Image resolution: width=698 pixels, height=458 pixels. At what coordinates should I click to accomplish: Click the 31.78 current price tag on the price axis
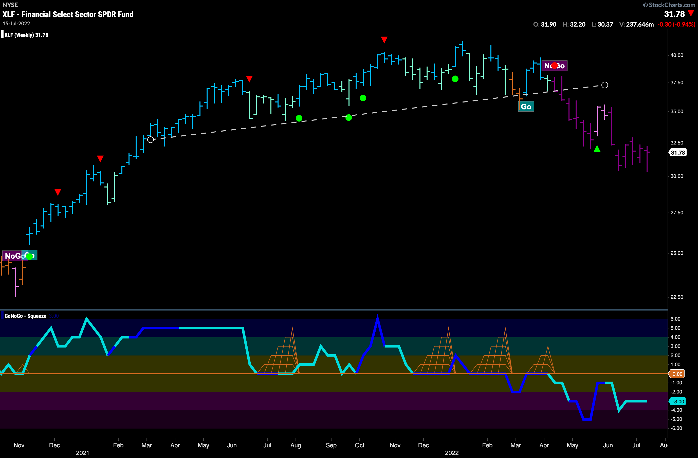tap(677, 153)
